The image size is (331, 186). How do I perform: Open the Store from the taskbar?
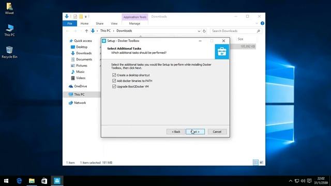pyautogui.click(x=44, y=181)
